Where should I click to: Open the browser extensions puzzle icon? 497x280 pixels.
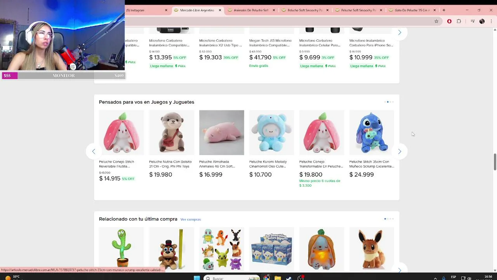(459, 21)
